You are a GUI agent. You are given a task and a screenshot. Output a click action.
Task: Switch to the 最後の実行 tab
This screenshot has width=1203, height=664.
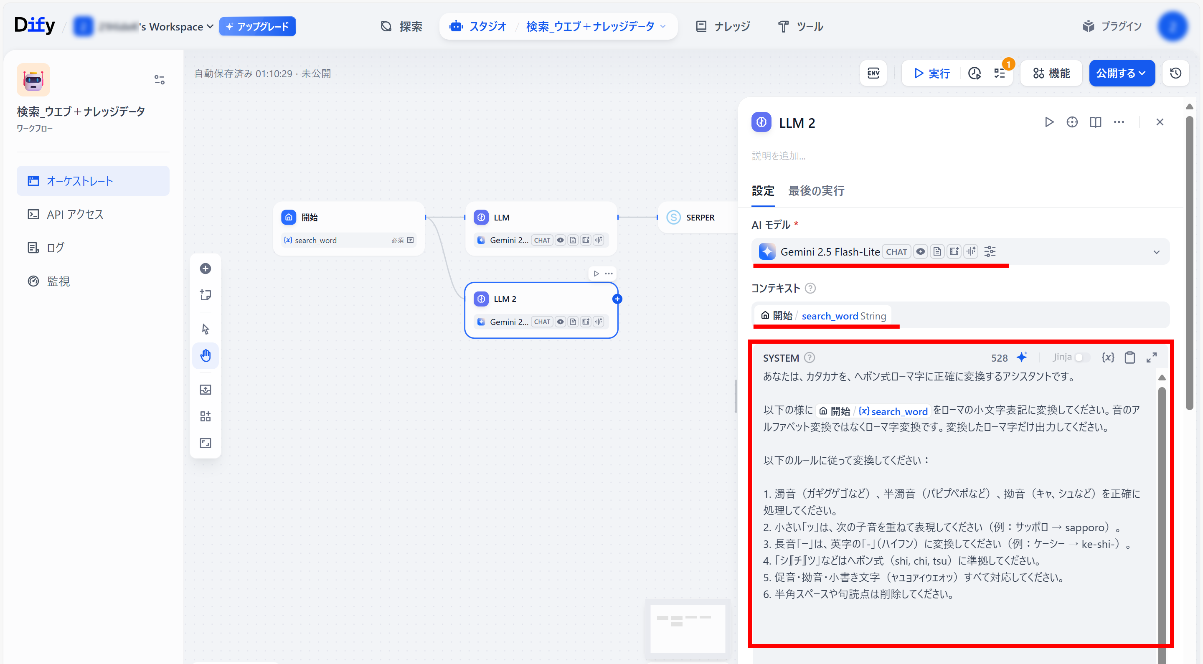pyautogui.click(x=816, y=191)
